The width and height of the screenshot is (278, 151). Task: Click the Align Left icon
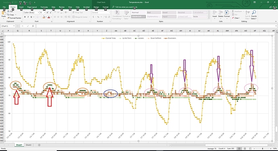(55, 17)
